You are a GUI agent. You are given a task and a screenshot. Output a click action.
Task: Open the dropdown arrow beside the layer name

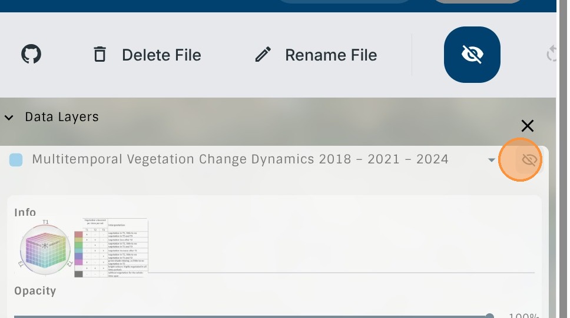point(492,160)
